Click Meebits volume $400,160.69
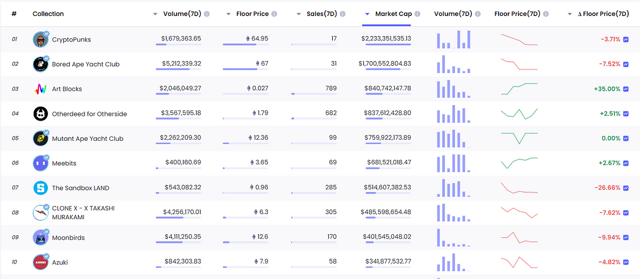This screenshot has width=640, height=279. 182,162
